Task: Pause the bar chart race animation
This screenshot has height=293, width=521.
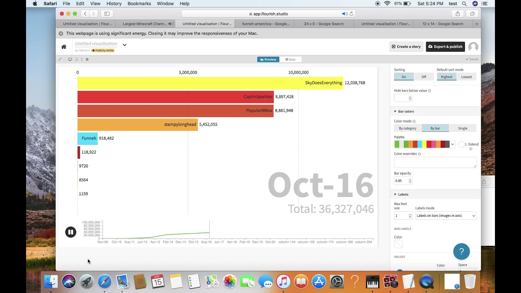Action: pos(70,232)
